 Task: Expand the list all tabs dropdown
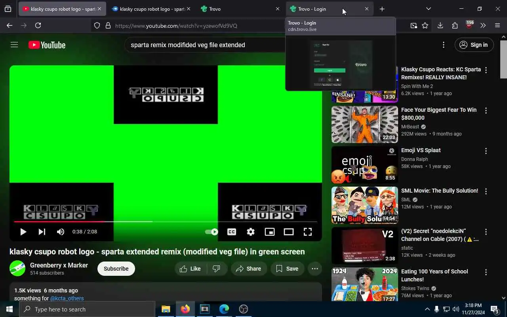pos(429,9)
